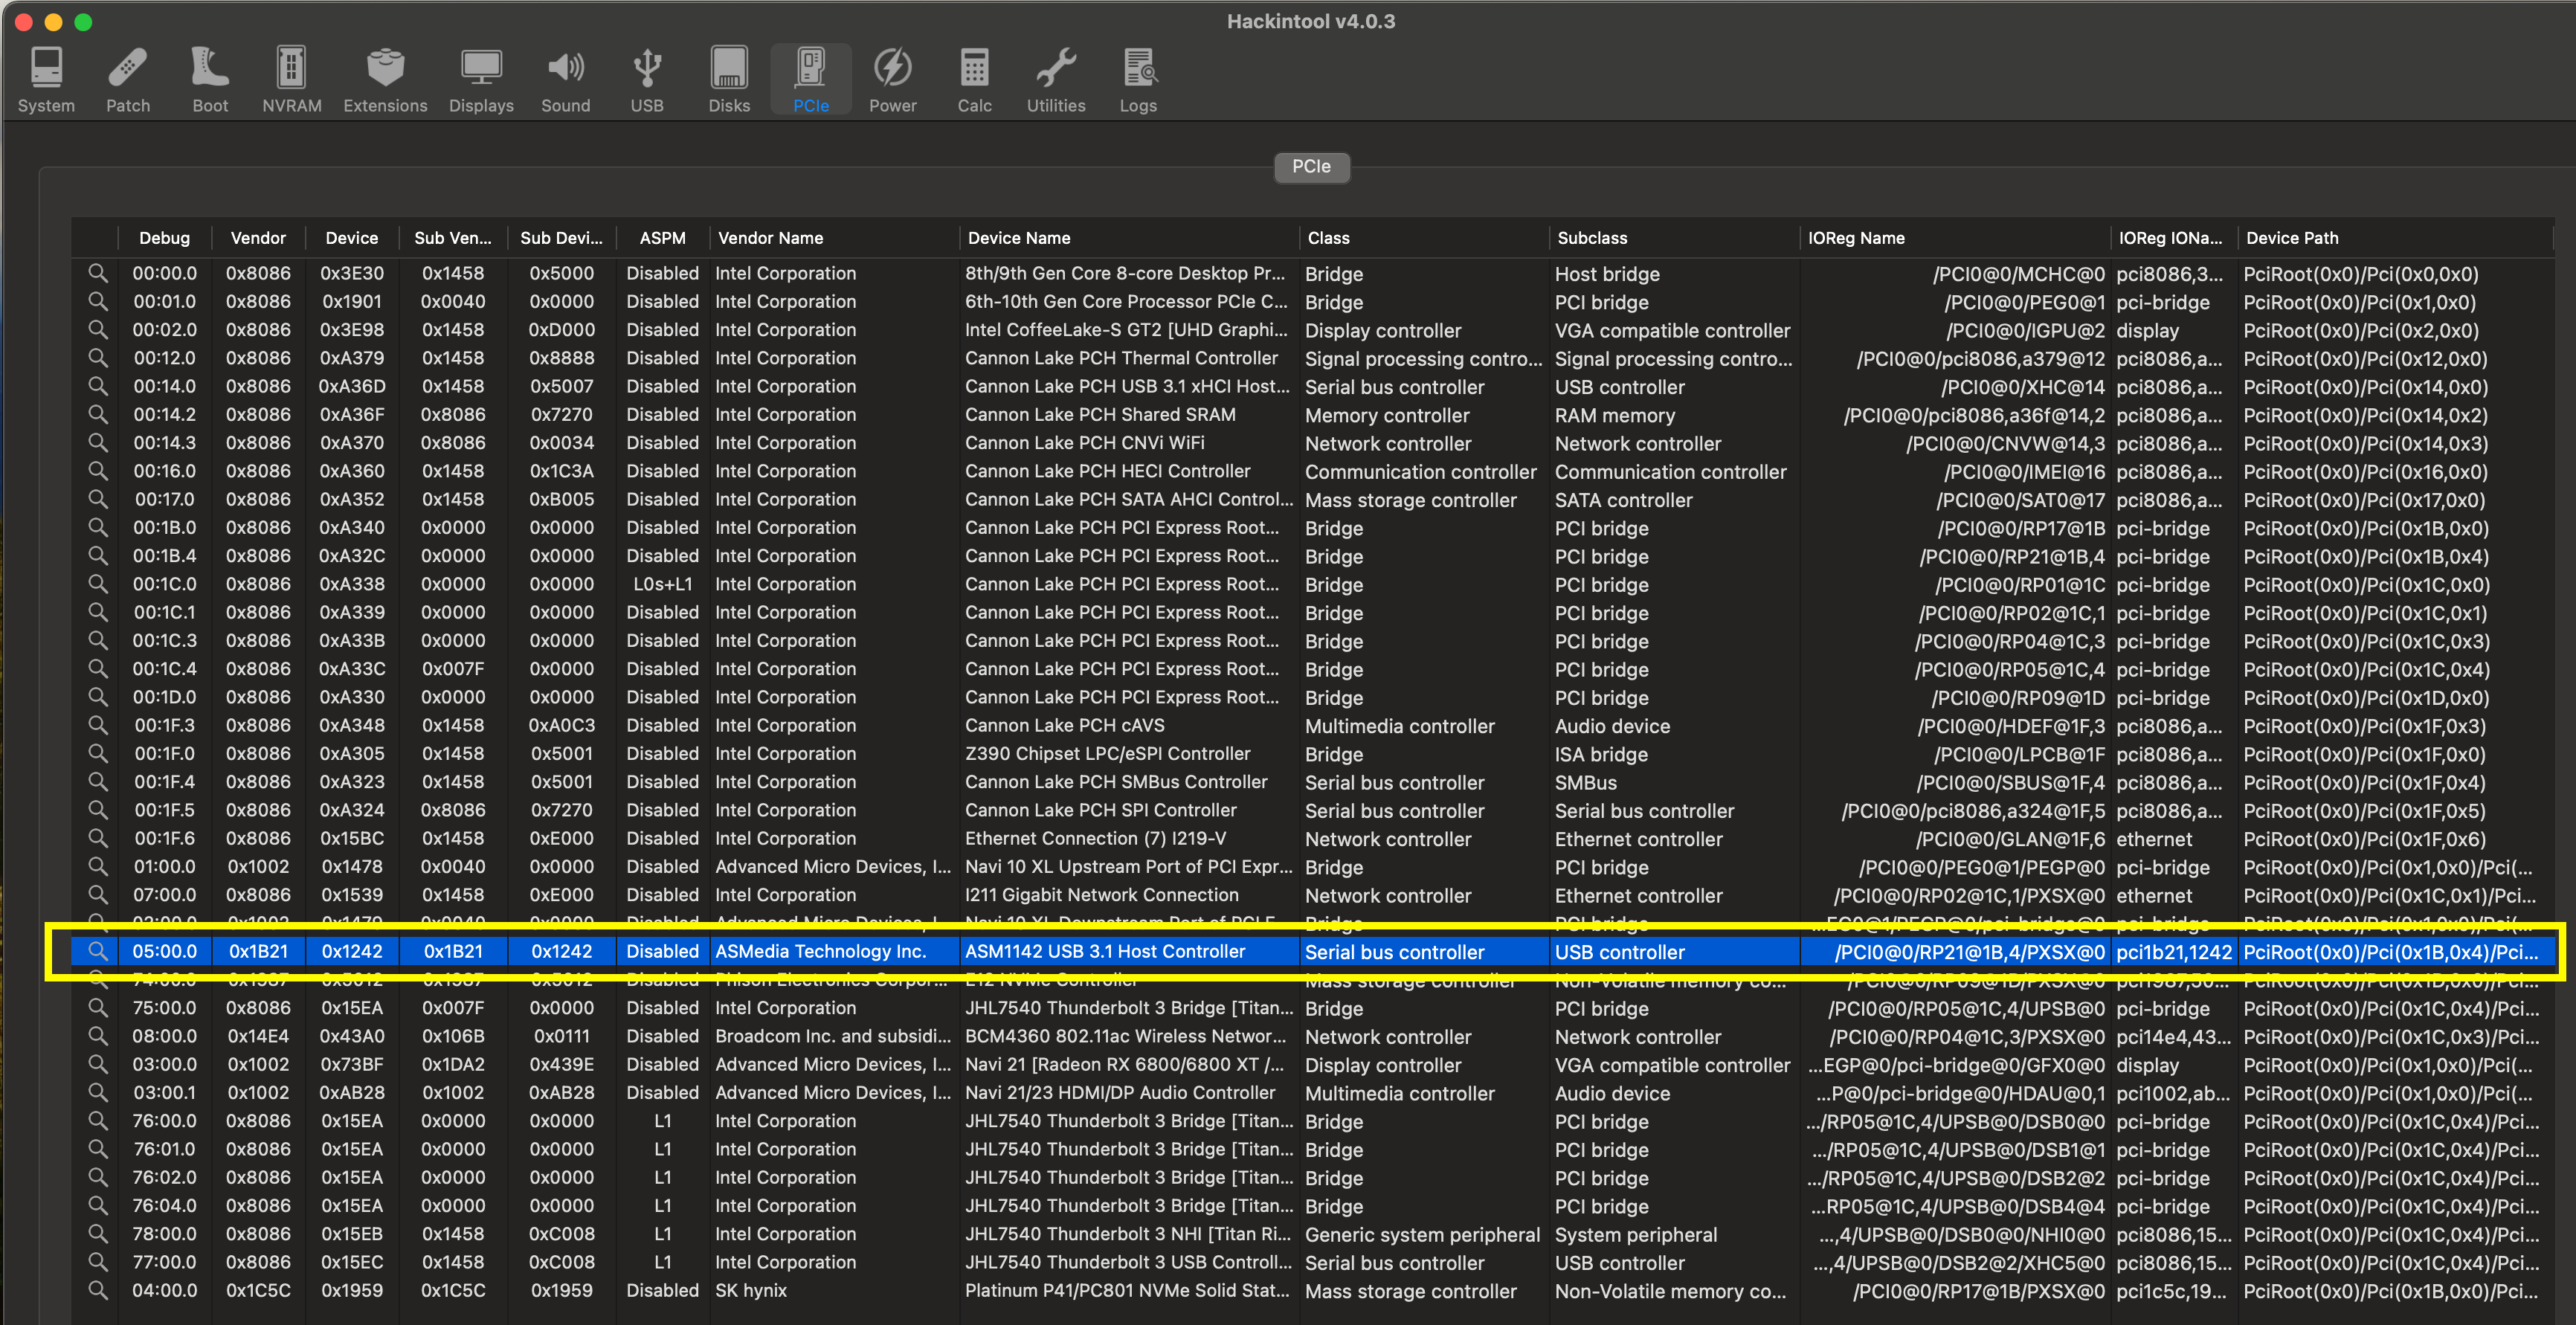Sort by the Device column header
This screenshot has height=1325, width=2576.
point(352,238)
